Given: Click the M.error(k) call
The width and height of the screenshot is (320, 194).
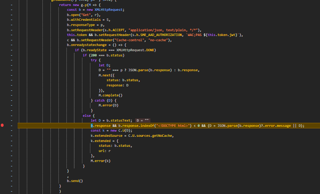Looking at the screenshot, I should [100, 160].
